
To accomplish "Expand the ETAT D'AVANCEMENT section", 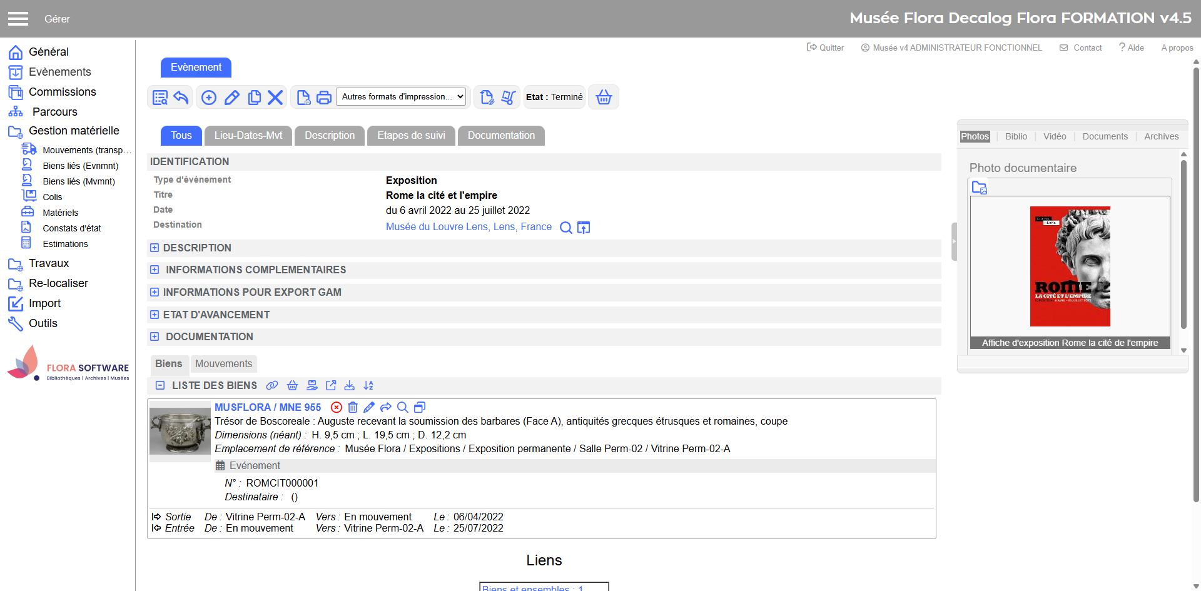I will click(155, 315).
